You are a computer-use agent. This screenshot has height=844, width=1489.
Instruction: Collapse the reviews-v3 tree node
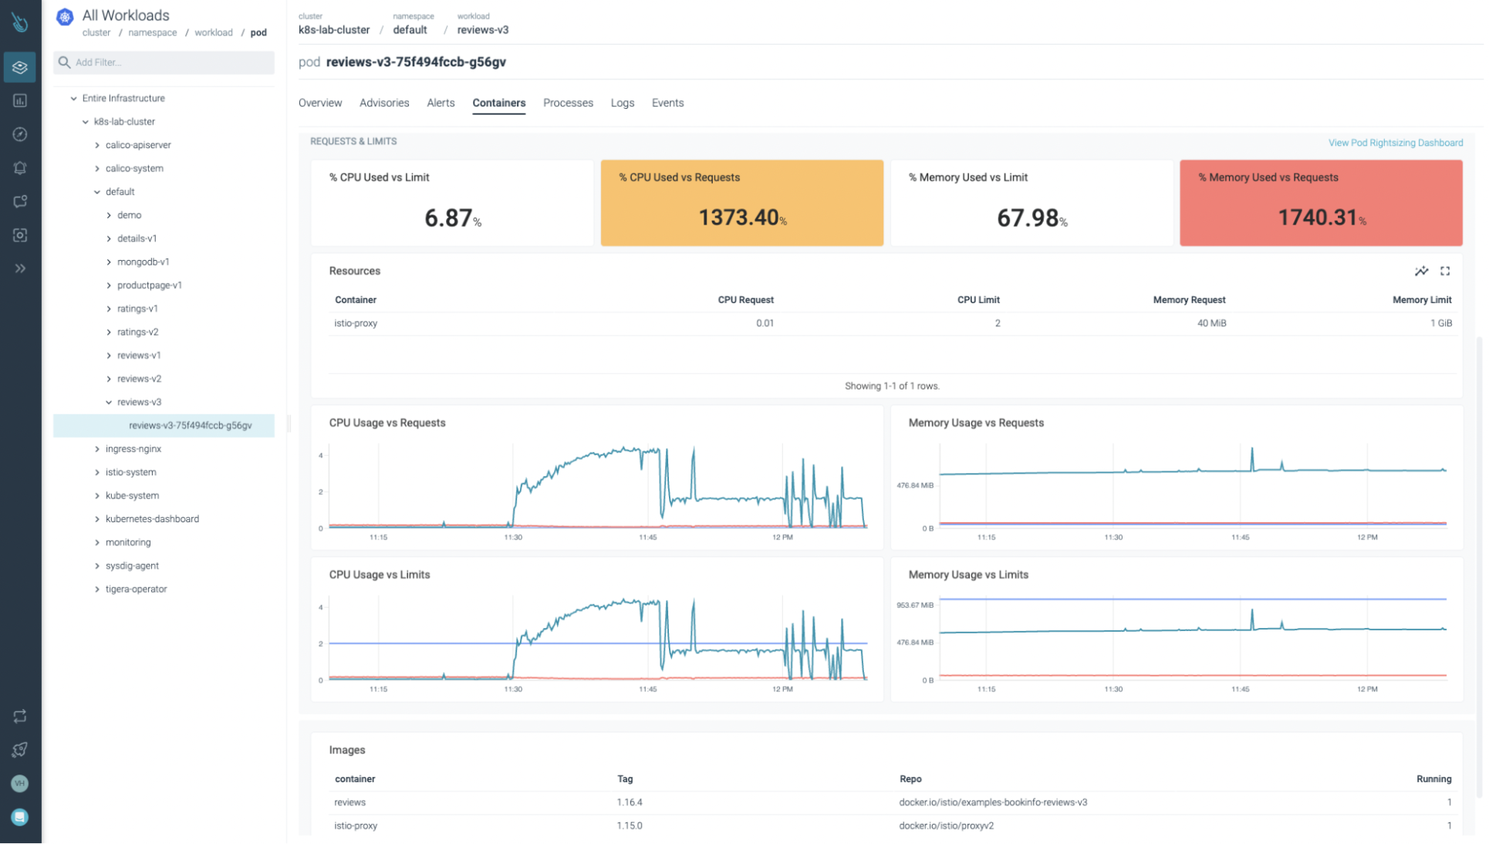pyautogui.click(x=109, y=402)
